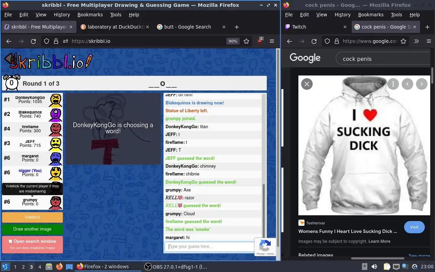Show the next image in the Google preview
435x272 pixels.
pyautogui.click(x=422, y=84)
